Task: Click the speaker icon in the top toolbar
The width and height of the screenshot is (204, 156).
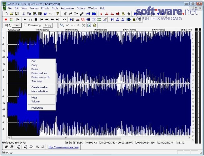Action: (65, 14)
